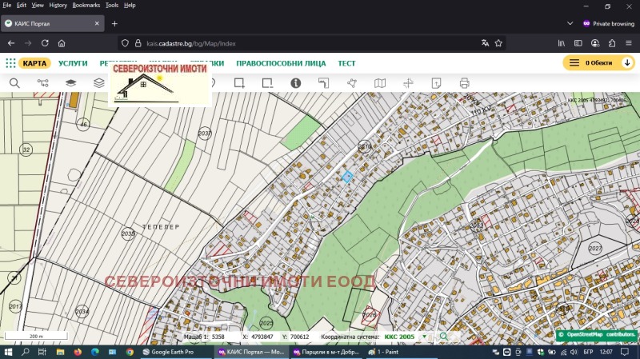Viewport: 640px width, 359px height.
Task: Click tracking protection shield icon
Action: (x=126, y=43)
